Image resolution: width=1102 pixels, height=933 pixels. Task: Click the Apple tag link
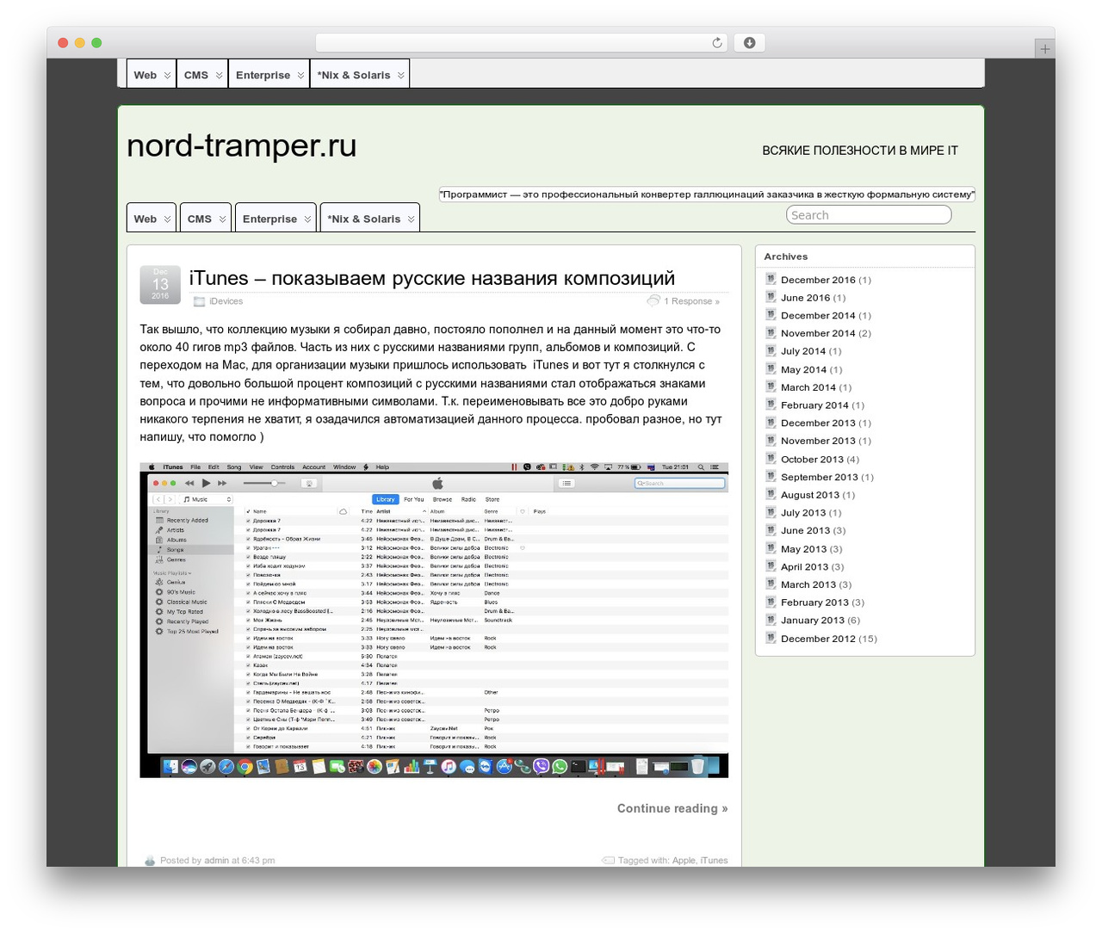tap(684, 860)
